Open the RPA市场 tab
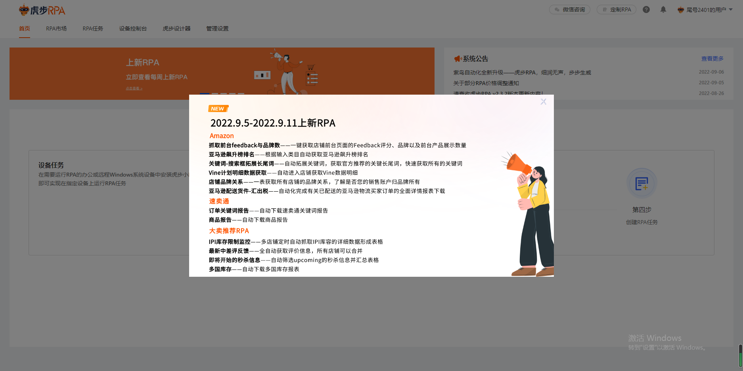743x371 pixels. point(56,29)
